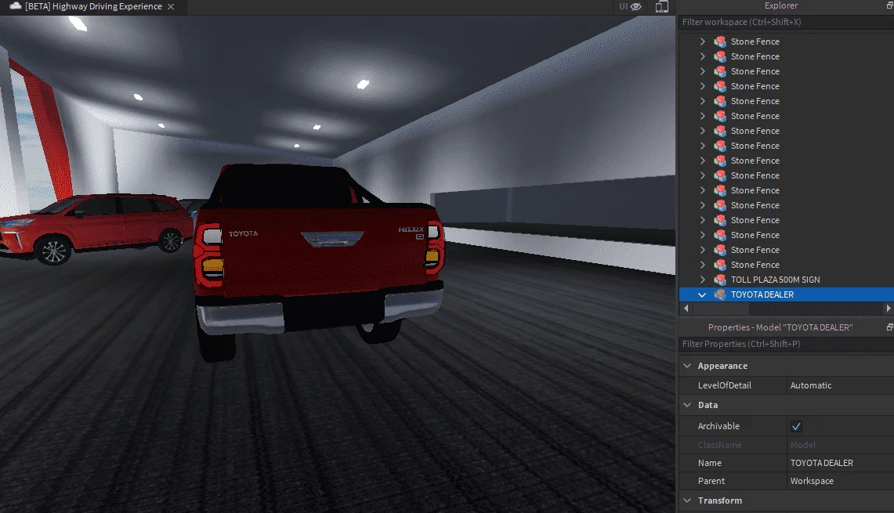
Task: Click the LevelOfDetail property label
Action: pyautogui.click(x=724, y=385)
